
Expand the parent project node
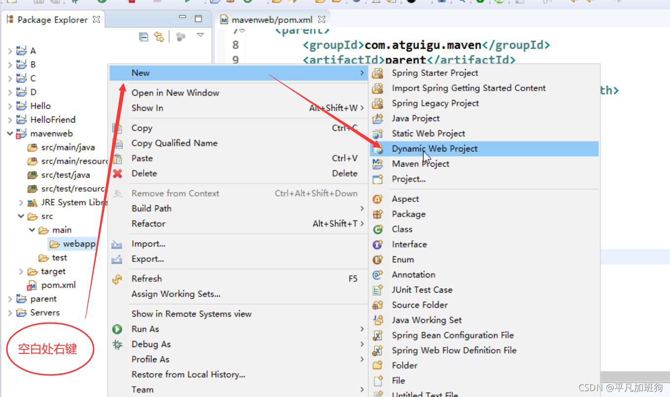tap(9, 299)
